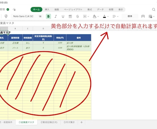Viewport: 157px width, 129px height.
Task: Switch to the 校閲 ribbon tab
Action: click(111, 10)
